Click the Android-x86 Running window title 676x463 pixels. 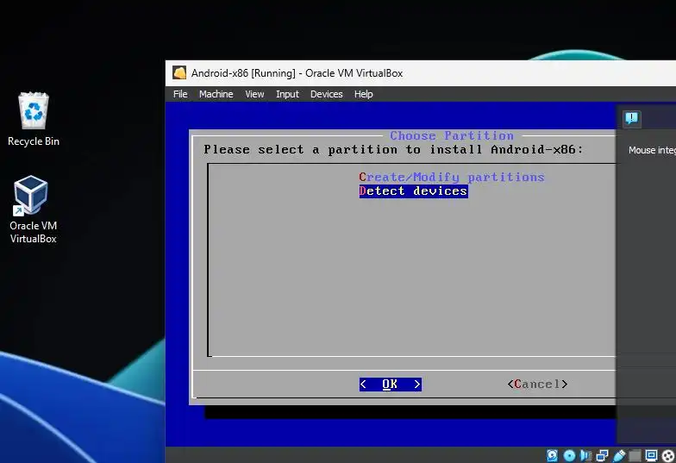click(x=297, y=72)
